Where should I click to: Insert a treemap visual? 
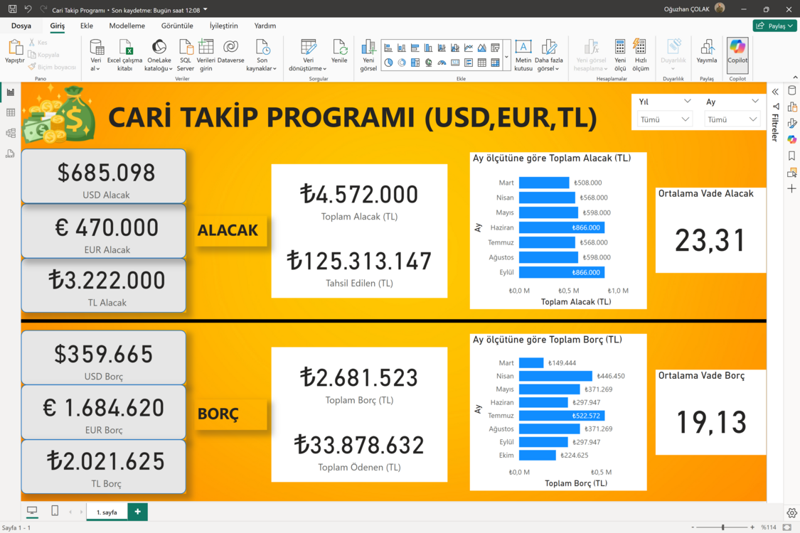[415, 63]
